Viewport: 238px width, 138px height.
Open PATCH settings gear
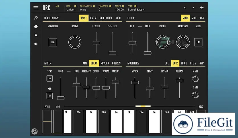point(136,6)
